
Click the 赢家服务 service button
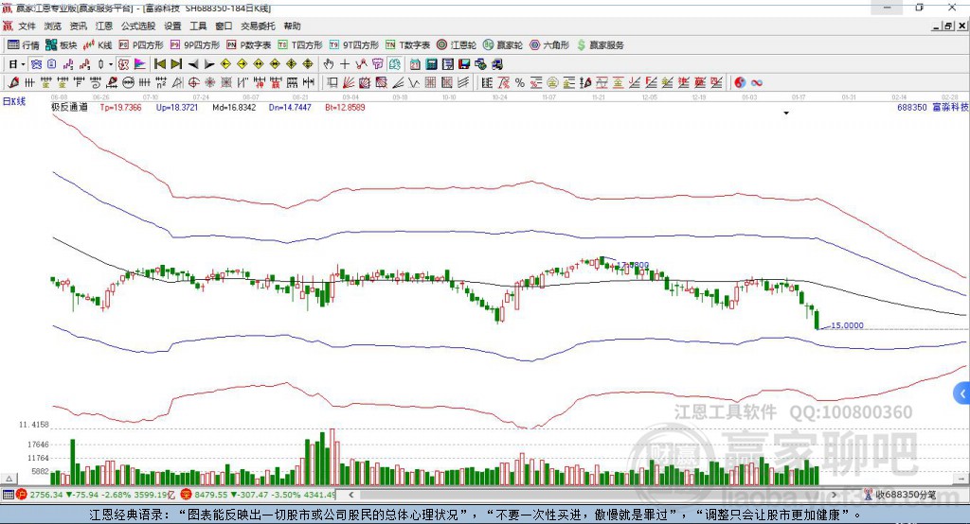pyautogui.click(x=601, y=45)
